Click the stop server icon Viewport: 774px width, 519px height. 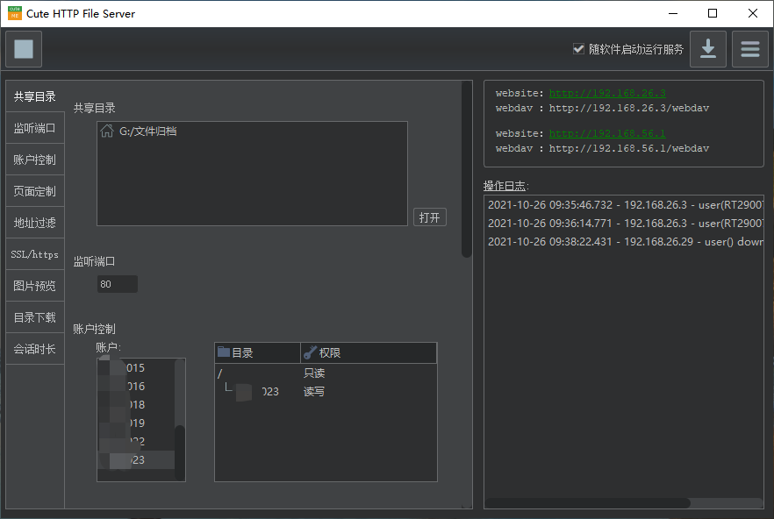coord(23,49)
